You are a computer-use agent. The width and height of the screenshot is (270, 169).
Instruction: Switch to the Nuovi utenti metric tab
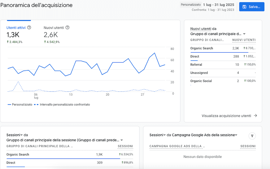pos(54,28)
